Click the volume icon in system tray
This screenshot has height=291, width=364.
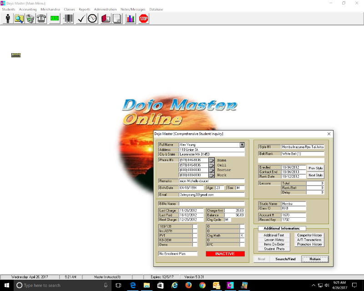pyautogui.click(x=327, y=285)
